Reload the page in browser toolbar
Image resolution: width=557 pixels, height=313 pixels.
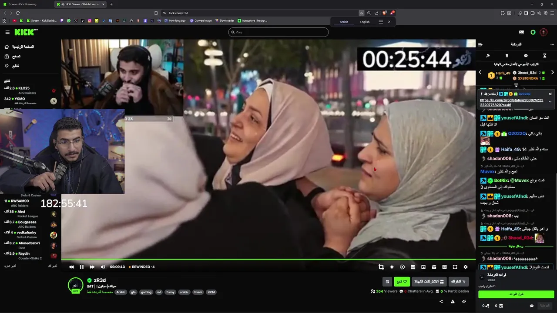pos(18,13)
